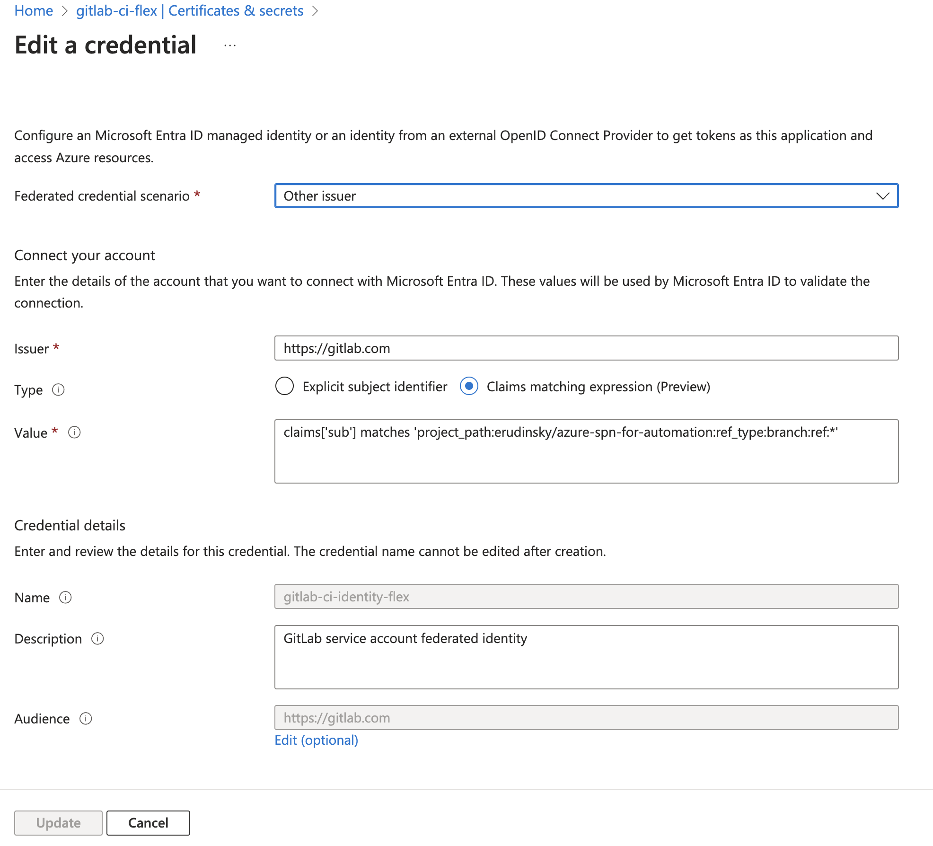Click Edit (optional) audience link

pyautogui.click(x=316, y=740)
